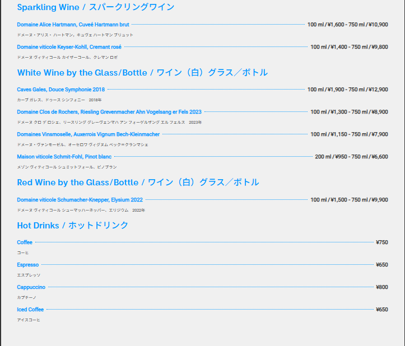The image size is (405, 346).
Task: Click the ¥800 price for Cappuccino
Action: pyautogui.click(x=381, y=287)
